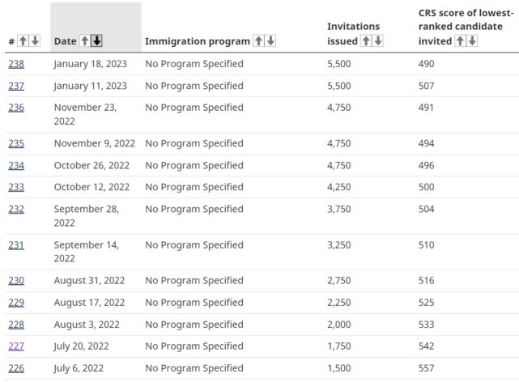This screenshot has width=519, height=382.
Task: Sort Immigration program column ascending
Action: [258, 41]
